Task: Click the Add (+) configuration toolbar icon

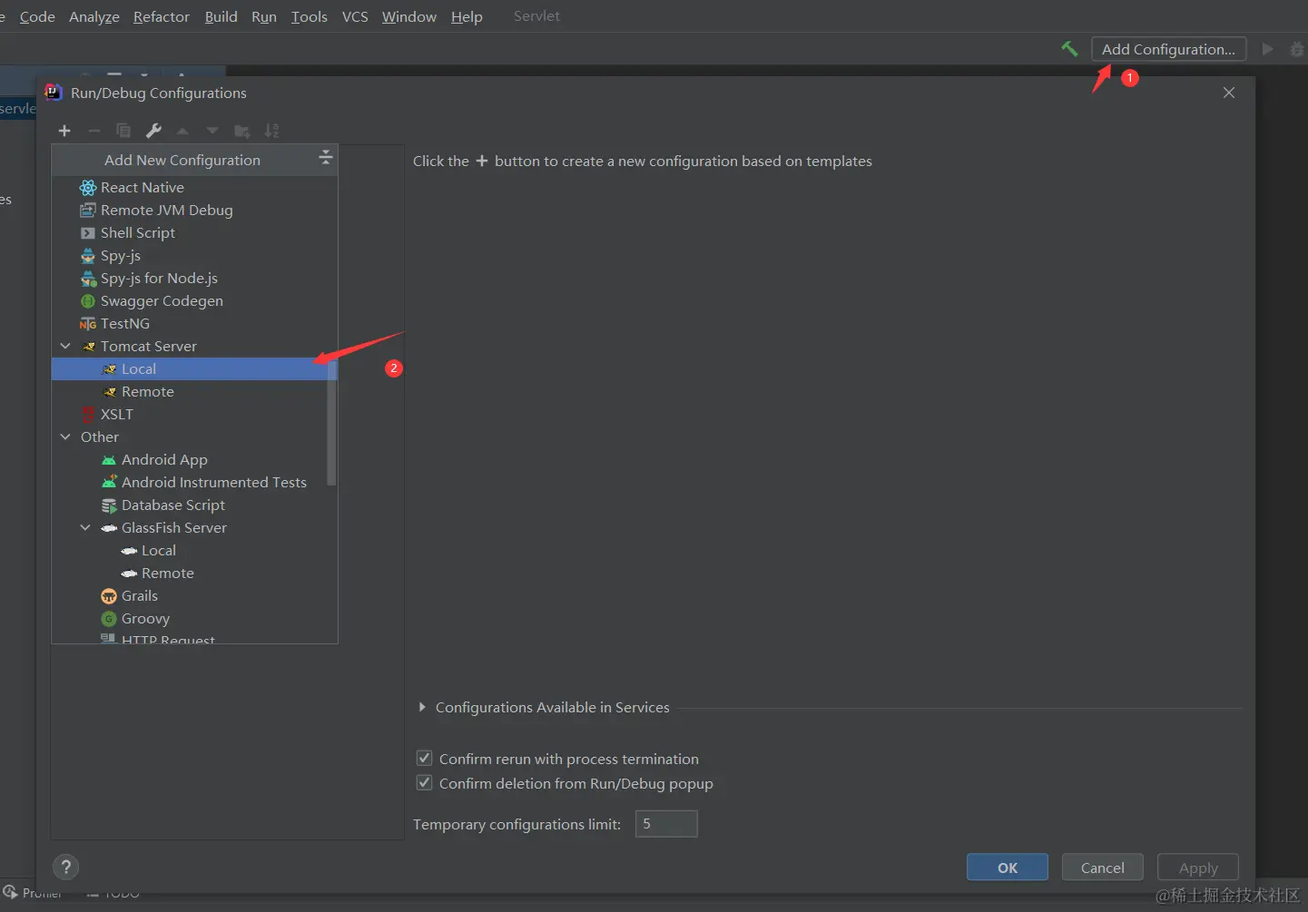Action: pyautogui.click(x=64, y=131)
